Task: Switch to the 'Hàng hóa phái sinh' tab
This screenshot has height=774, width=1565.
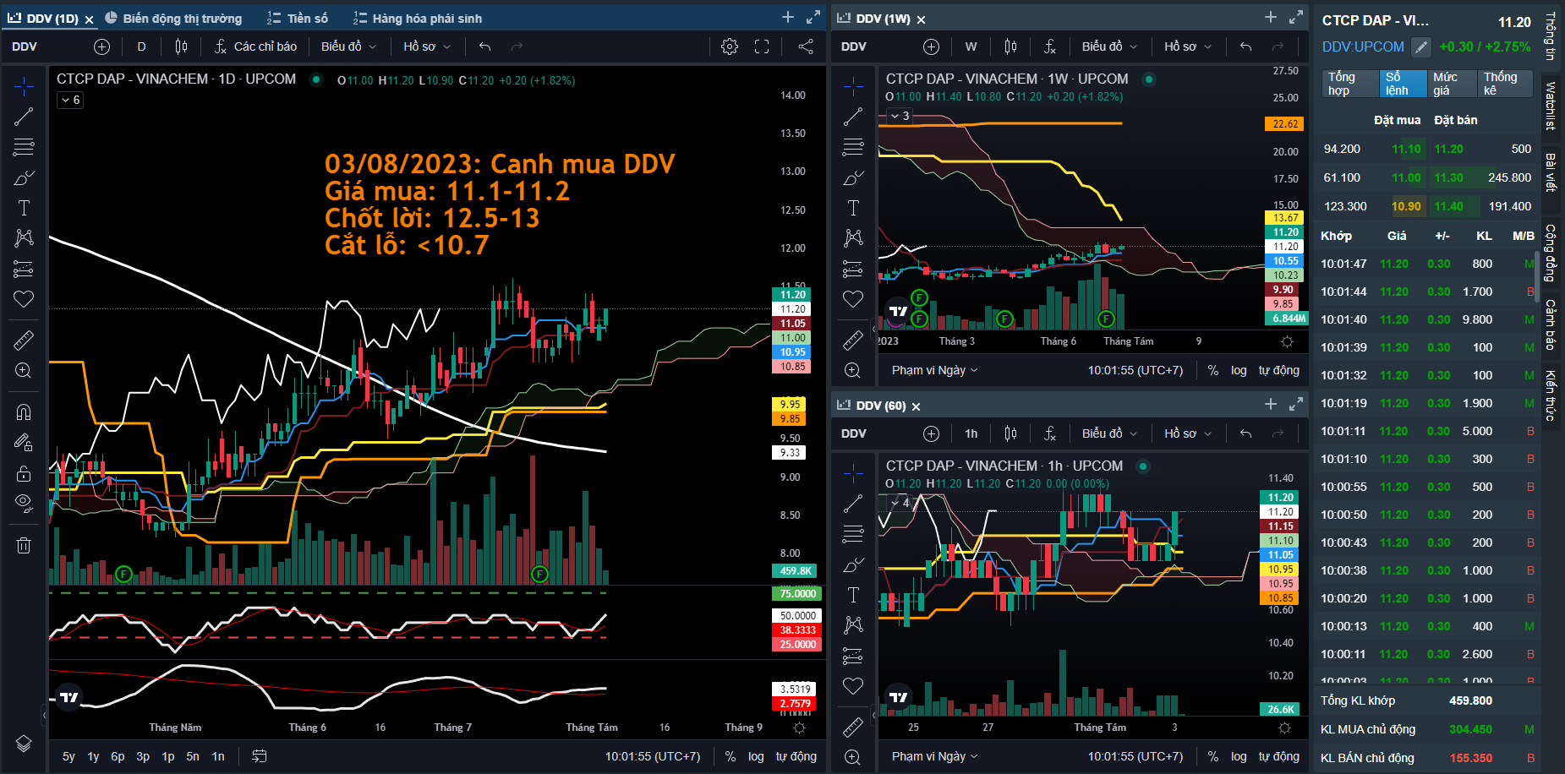Action: (x=418, y=18)
